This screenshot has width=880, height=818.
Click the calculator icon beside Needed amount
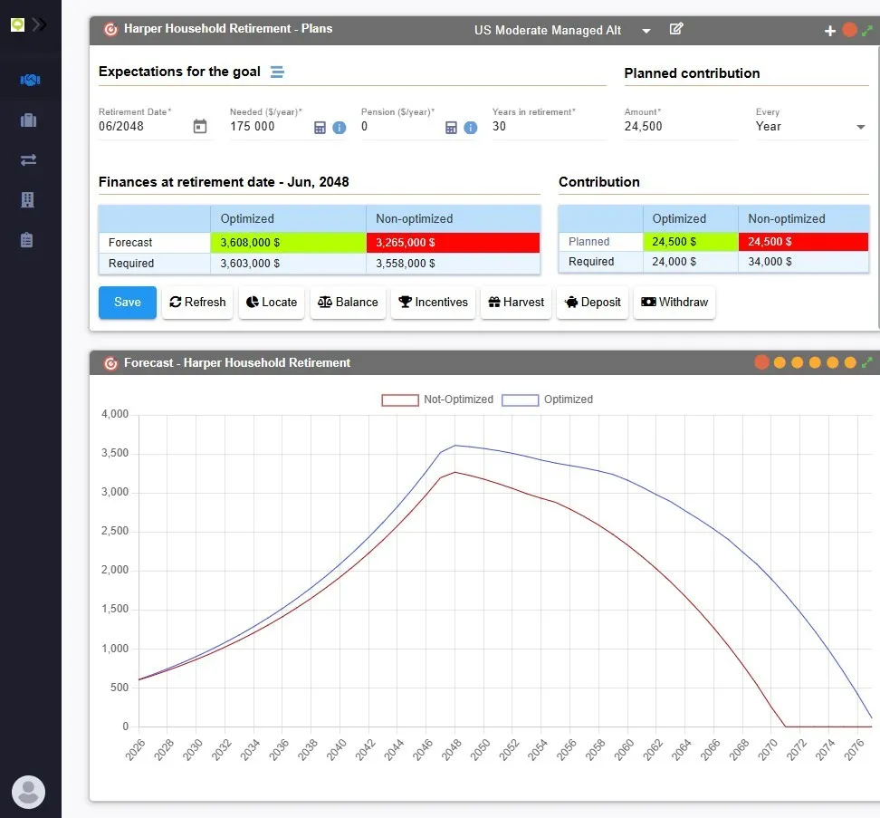point(320,128)
